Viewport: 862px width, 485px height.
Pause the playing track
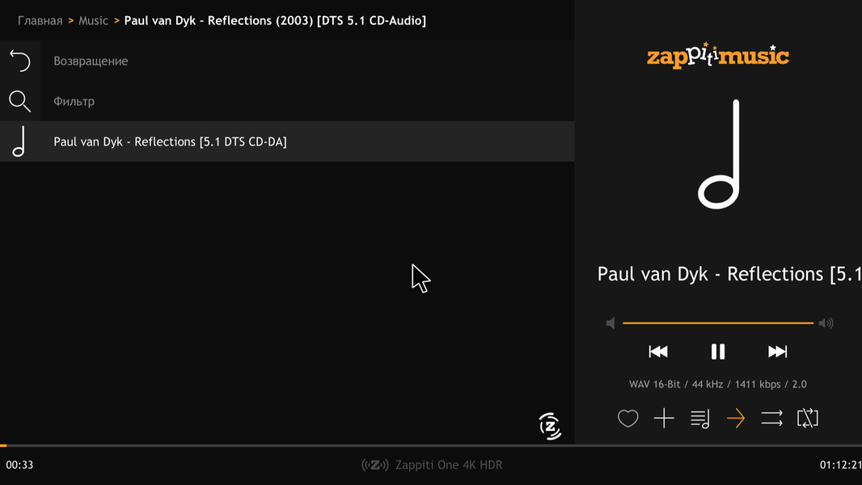point(718,352)
